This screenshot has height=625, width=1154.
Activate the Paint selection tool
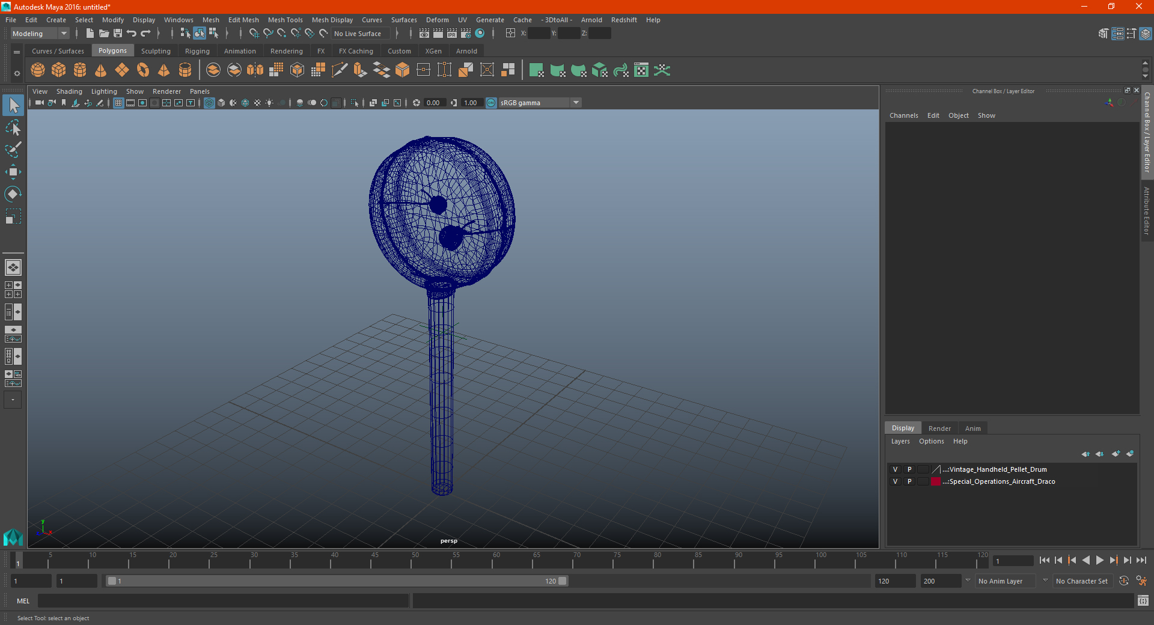point(13,149)
